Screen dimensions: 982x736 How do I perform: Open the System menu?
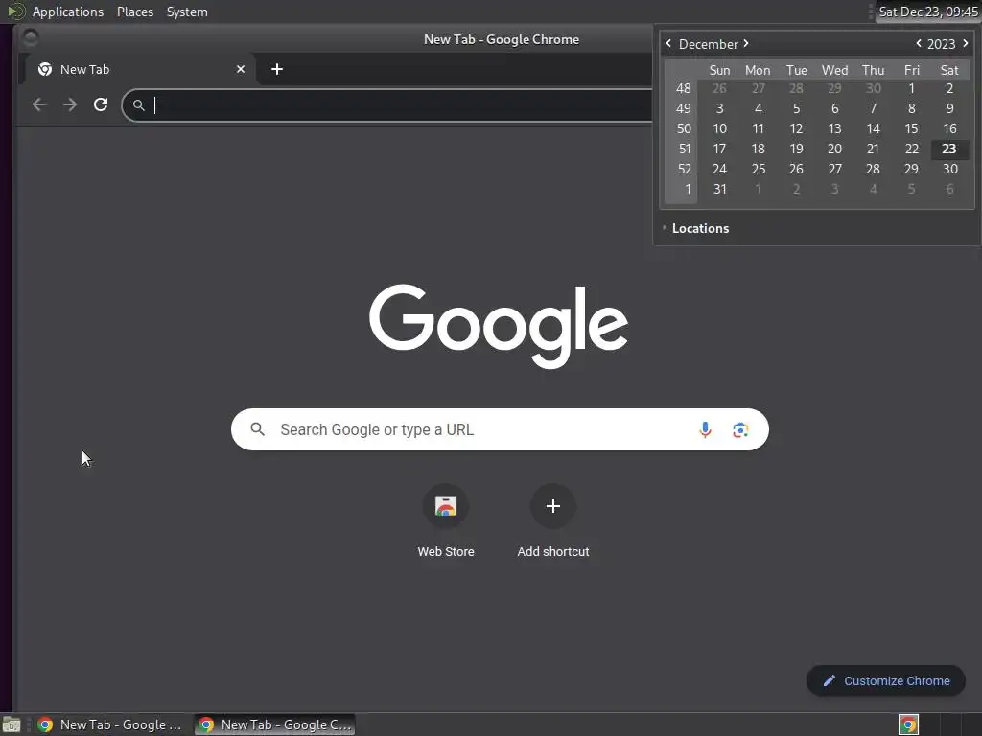click(x=187, y=11)
